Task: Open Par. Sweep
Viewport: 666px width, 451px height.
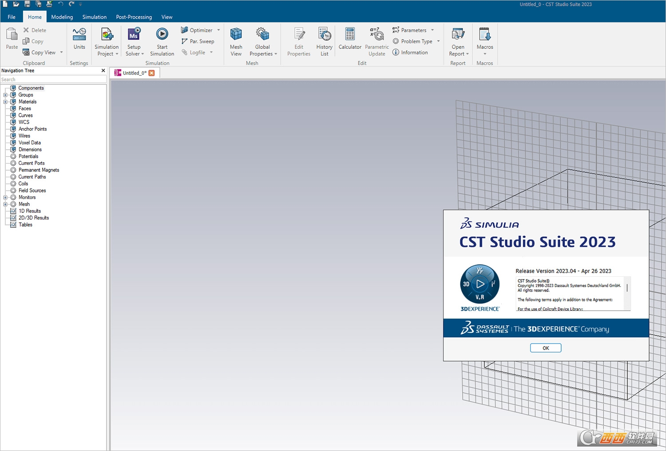Action: click(198, 41)
